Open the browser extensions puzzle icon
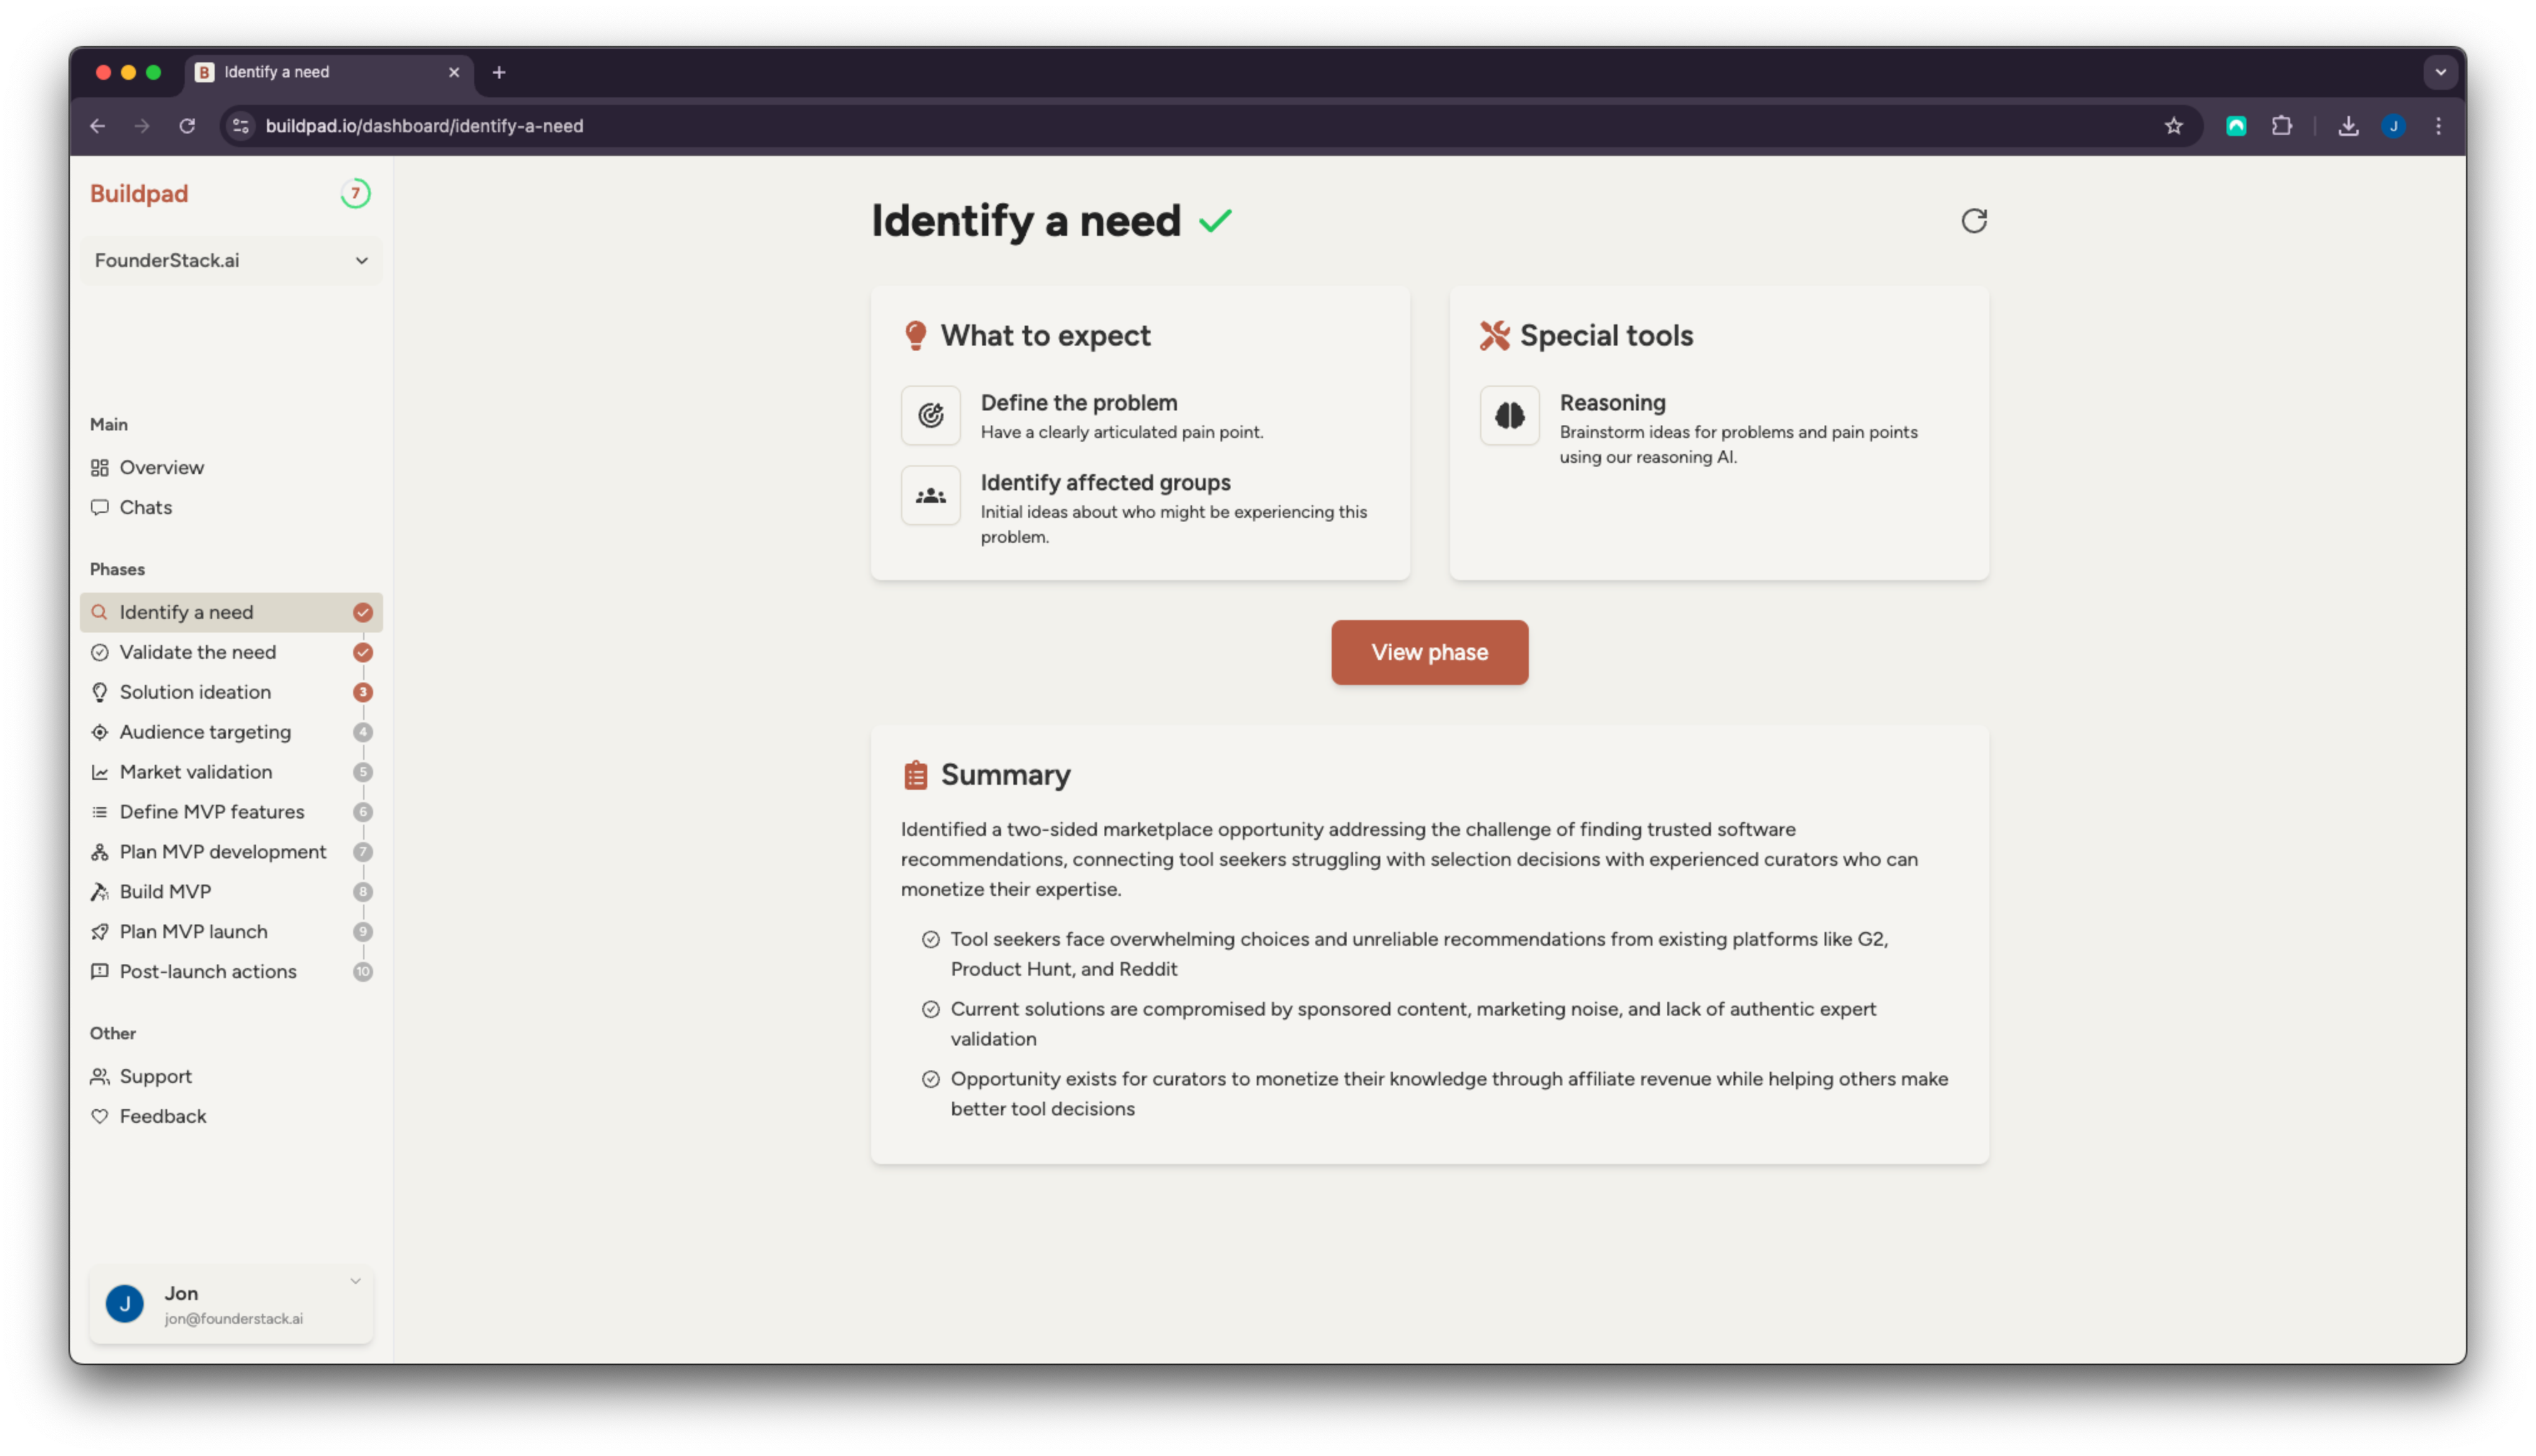Viewport: 2536px width, 1456px height. (2281, 126)
